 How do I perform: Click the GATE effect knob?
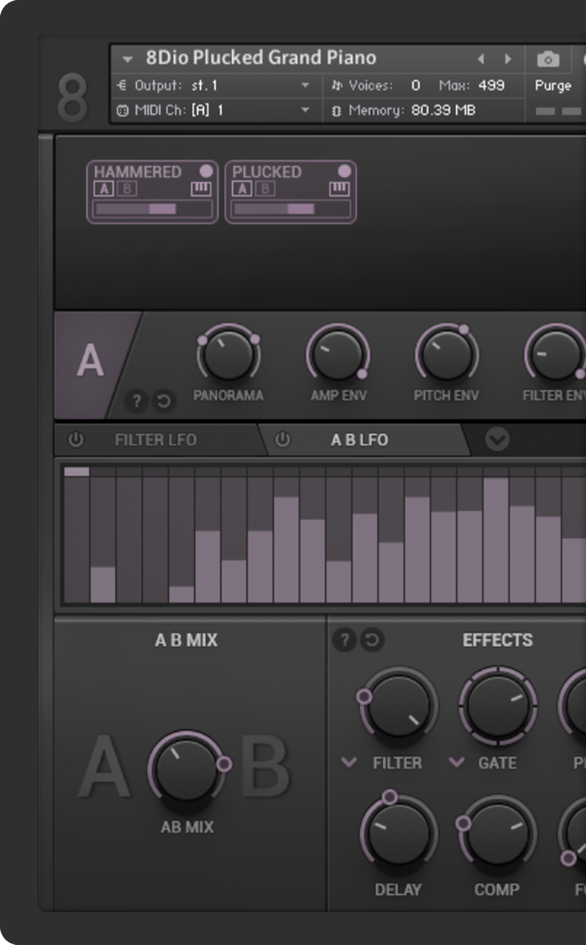point(498,706)
